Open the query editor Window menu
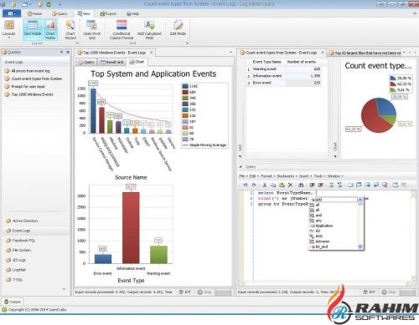Screen dimensions: 419x325 [x=334, y=176]
